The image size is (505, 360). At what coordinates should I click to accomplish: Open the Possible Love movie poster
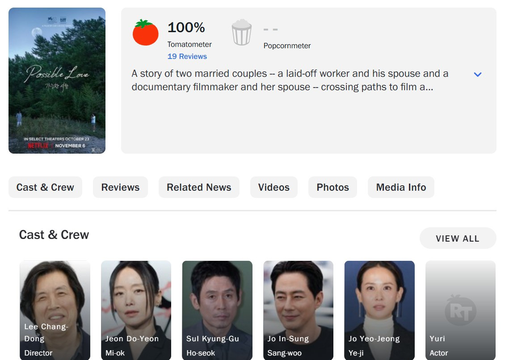coord(57,80)
